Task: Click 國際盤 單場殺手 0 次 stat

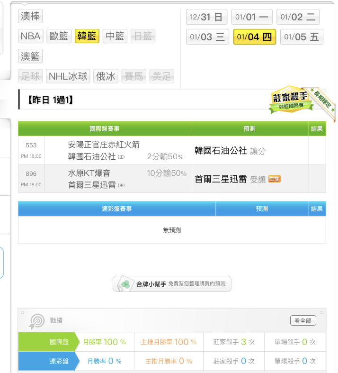Action: (x=295, y=342)
